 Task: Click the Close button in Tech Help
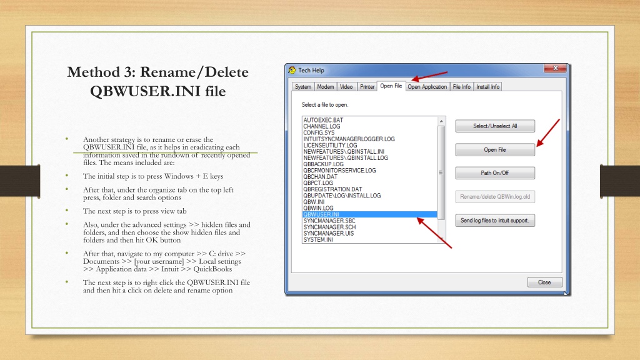pos(544,282)
